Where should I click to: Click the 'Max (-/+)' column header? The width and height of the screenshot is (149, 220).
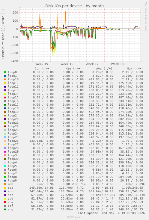(135, 69)
